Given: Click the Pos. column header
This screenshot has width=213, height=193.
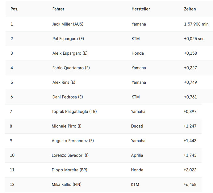Looking at the screenshot, I should pyautogui.click(x=14, y=9).
